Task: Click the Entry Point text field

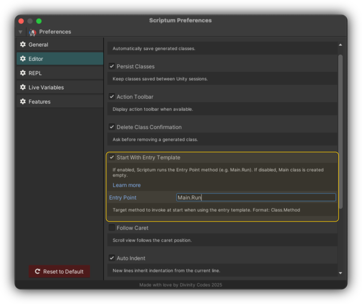Action: pyautogui.click(x=256, y=197)
